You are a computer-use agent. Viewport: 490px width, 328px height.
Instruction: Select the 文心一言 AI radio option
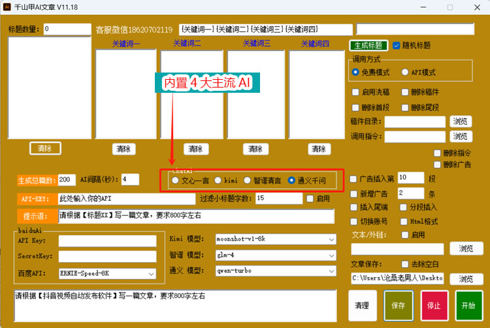point(175,180)
